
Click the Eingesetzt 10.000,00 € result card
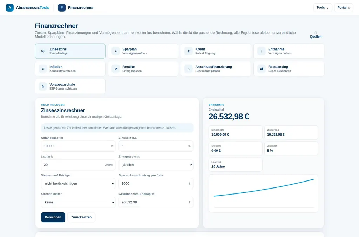(x=235, y=132)
